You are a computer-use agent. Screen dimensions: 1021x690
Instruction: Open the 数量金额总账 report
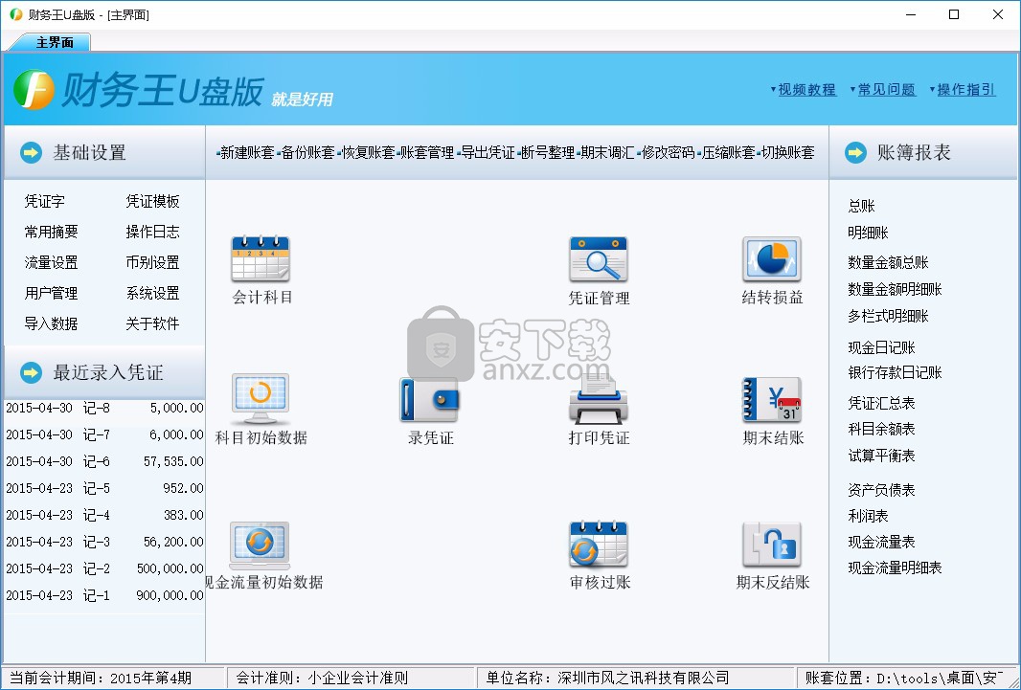(888, 262)
